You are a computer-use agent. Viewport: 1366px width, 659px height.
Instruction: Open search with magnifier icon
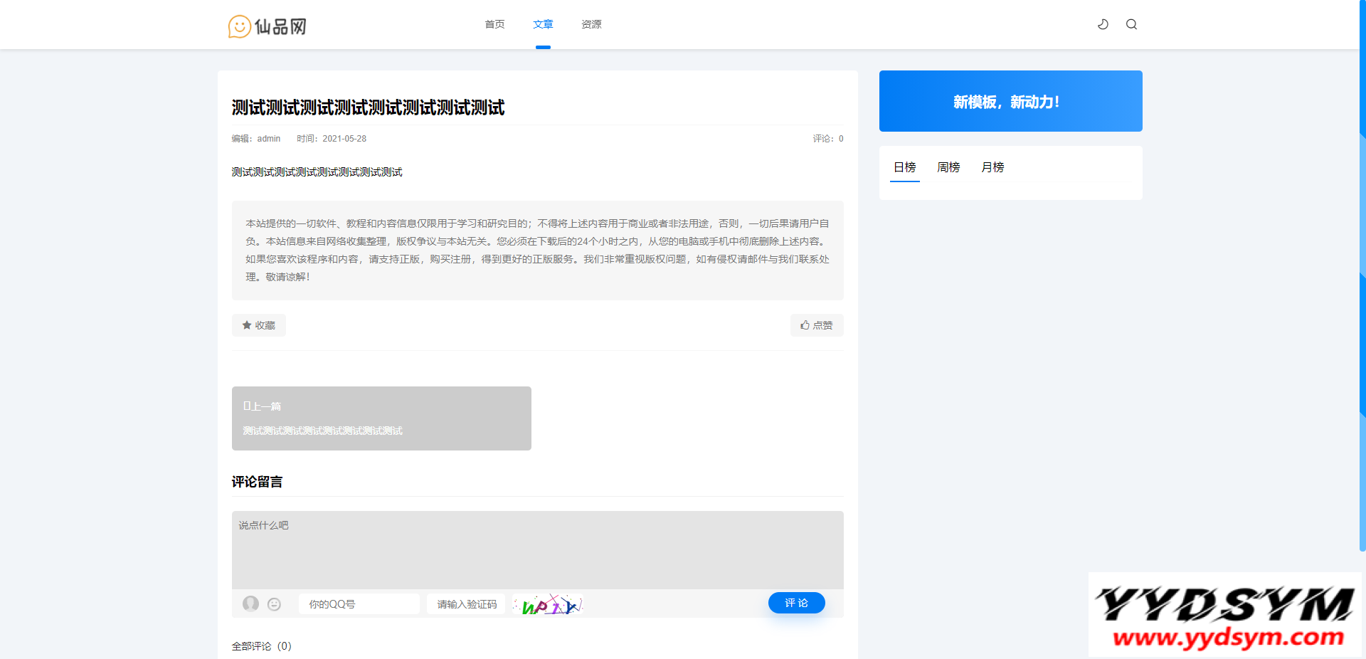pos(1131,24)
